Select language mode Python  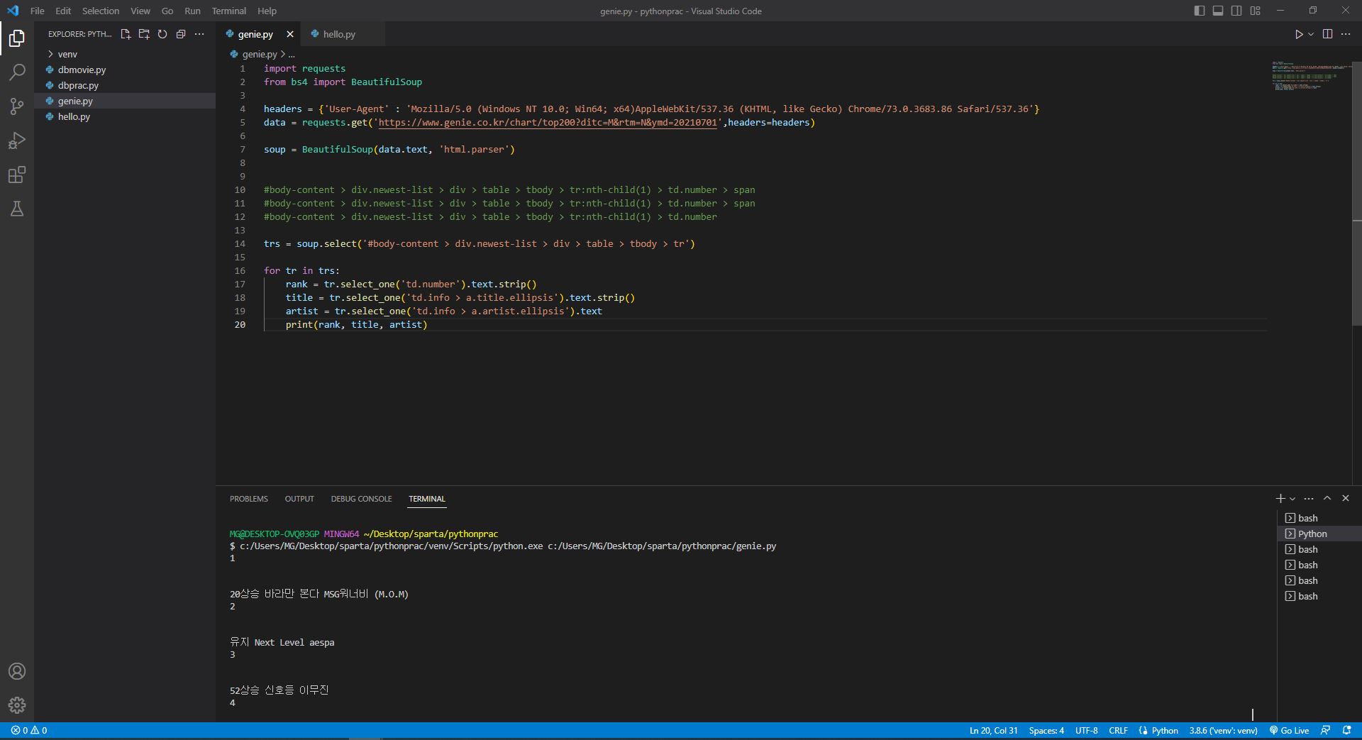coord(1164,730)
